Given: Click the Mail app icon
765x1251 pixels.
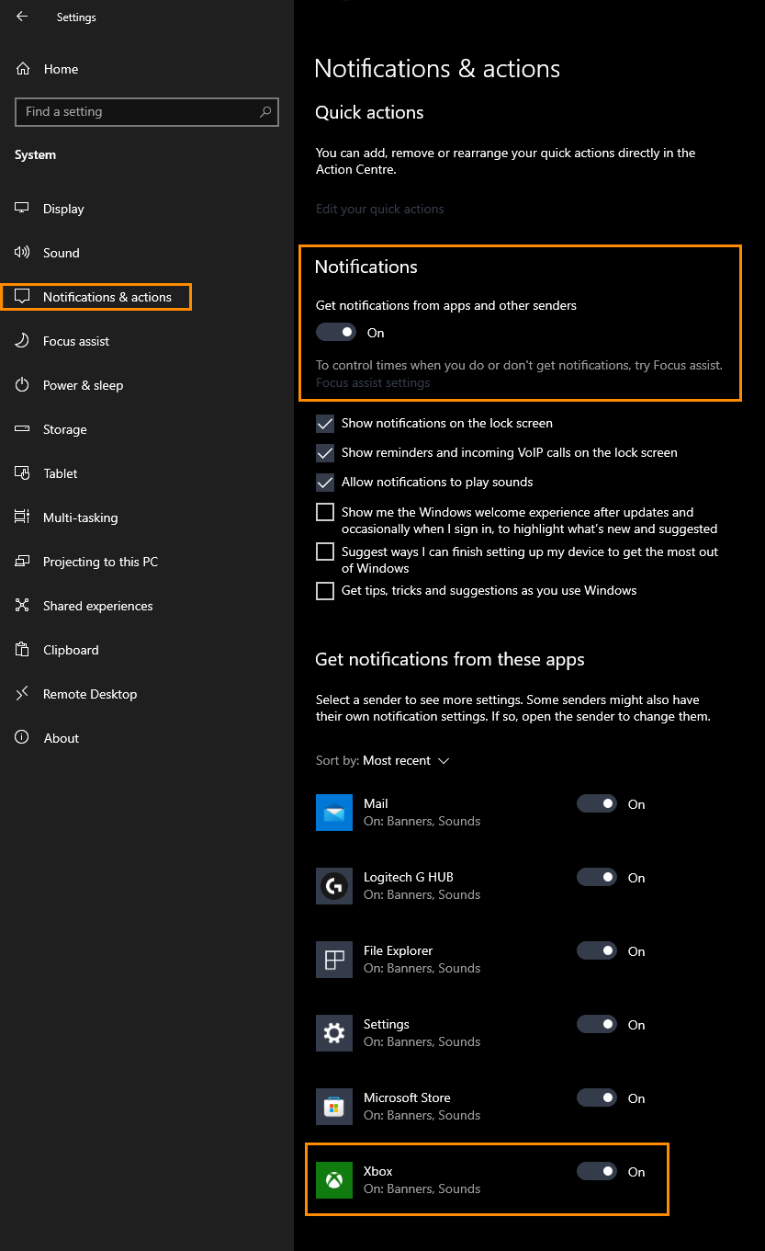Looking at the screenshot, I should tap(334, 813).
